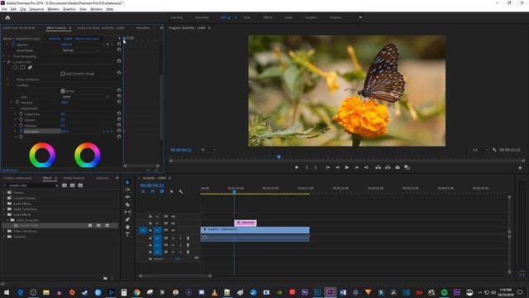Screen dimensions: 529x298
Task: Select the Slip tool
Action: [127, 212]
